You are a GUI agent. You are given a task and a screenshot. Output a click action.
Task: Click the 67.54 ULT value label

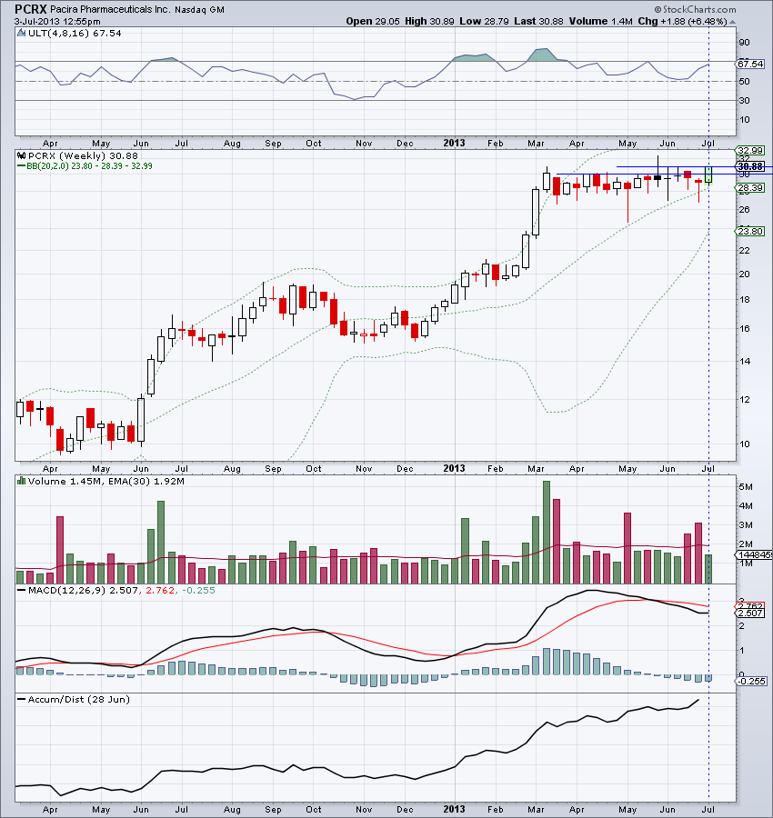pos(750,65)
